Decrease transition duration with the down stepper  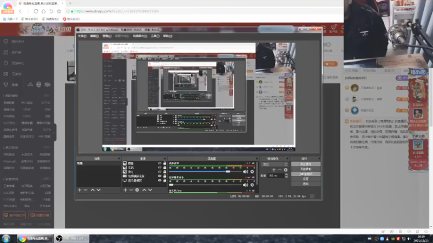point(286,177)
